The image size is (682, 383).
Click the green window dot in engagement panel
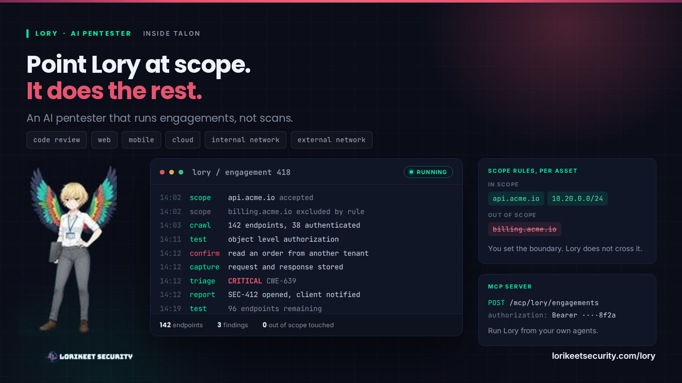(x=181, y=172)
